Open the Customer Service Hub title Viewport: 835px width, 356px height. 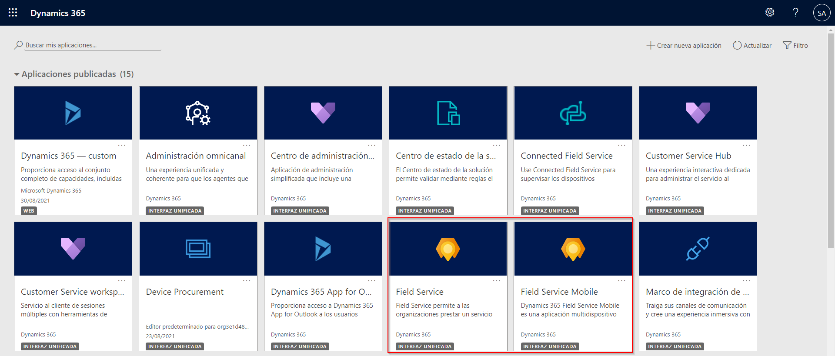pyautogui.click(x=688, y=156)
